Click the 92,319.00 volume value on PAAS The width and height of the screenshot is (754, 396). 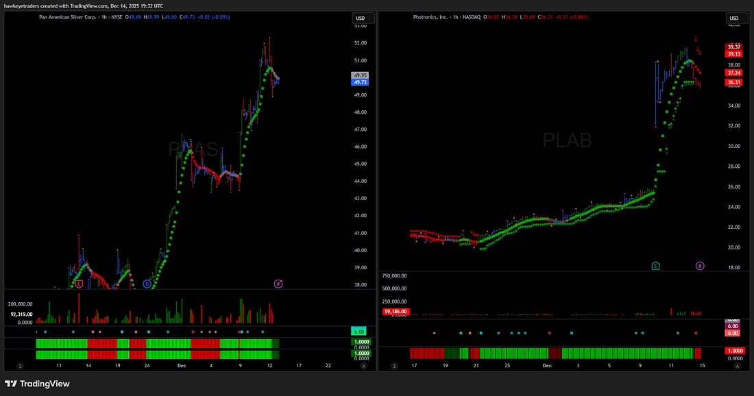[x=22, y=314]
